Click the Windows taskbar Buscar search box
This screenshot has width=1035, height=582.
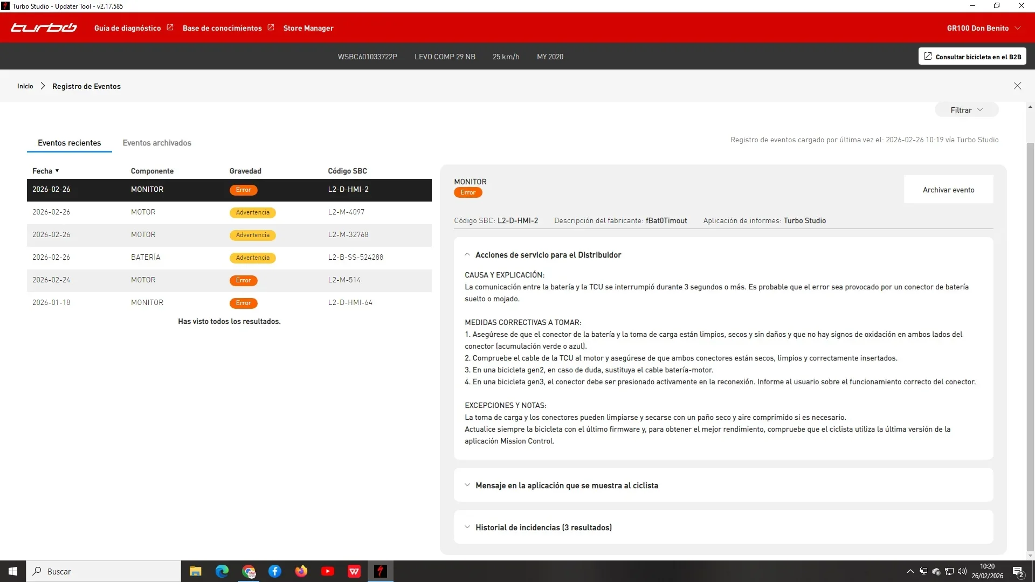point(103,571)
